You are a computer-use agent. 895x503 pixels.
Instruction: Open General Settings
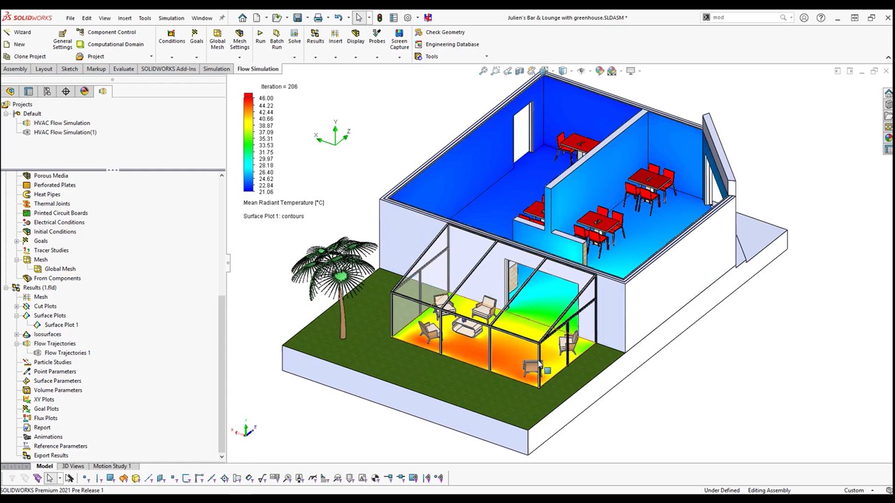pyautogui.click(x=62, y=40)
